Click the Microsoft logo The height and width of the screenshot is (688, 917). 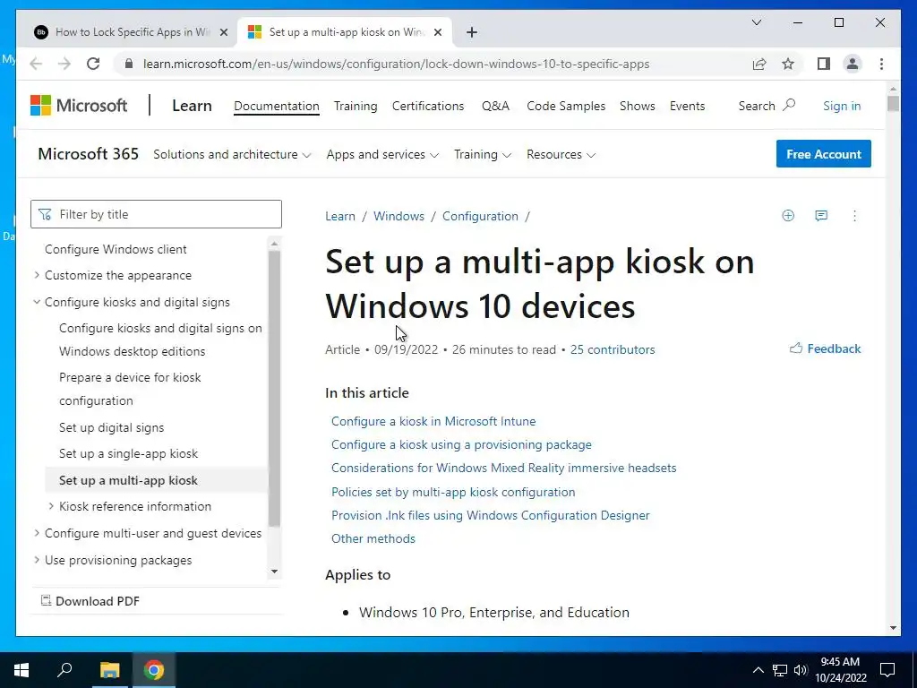(79, 106)
